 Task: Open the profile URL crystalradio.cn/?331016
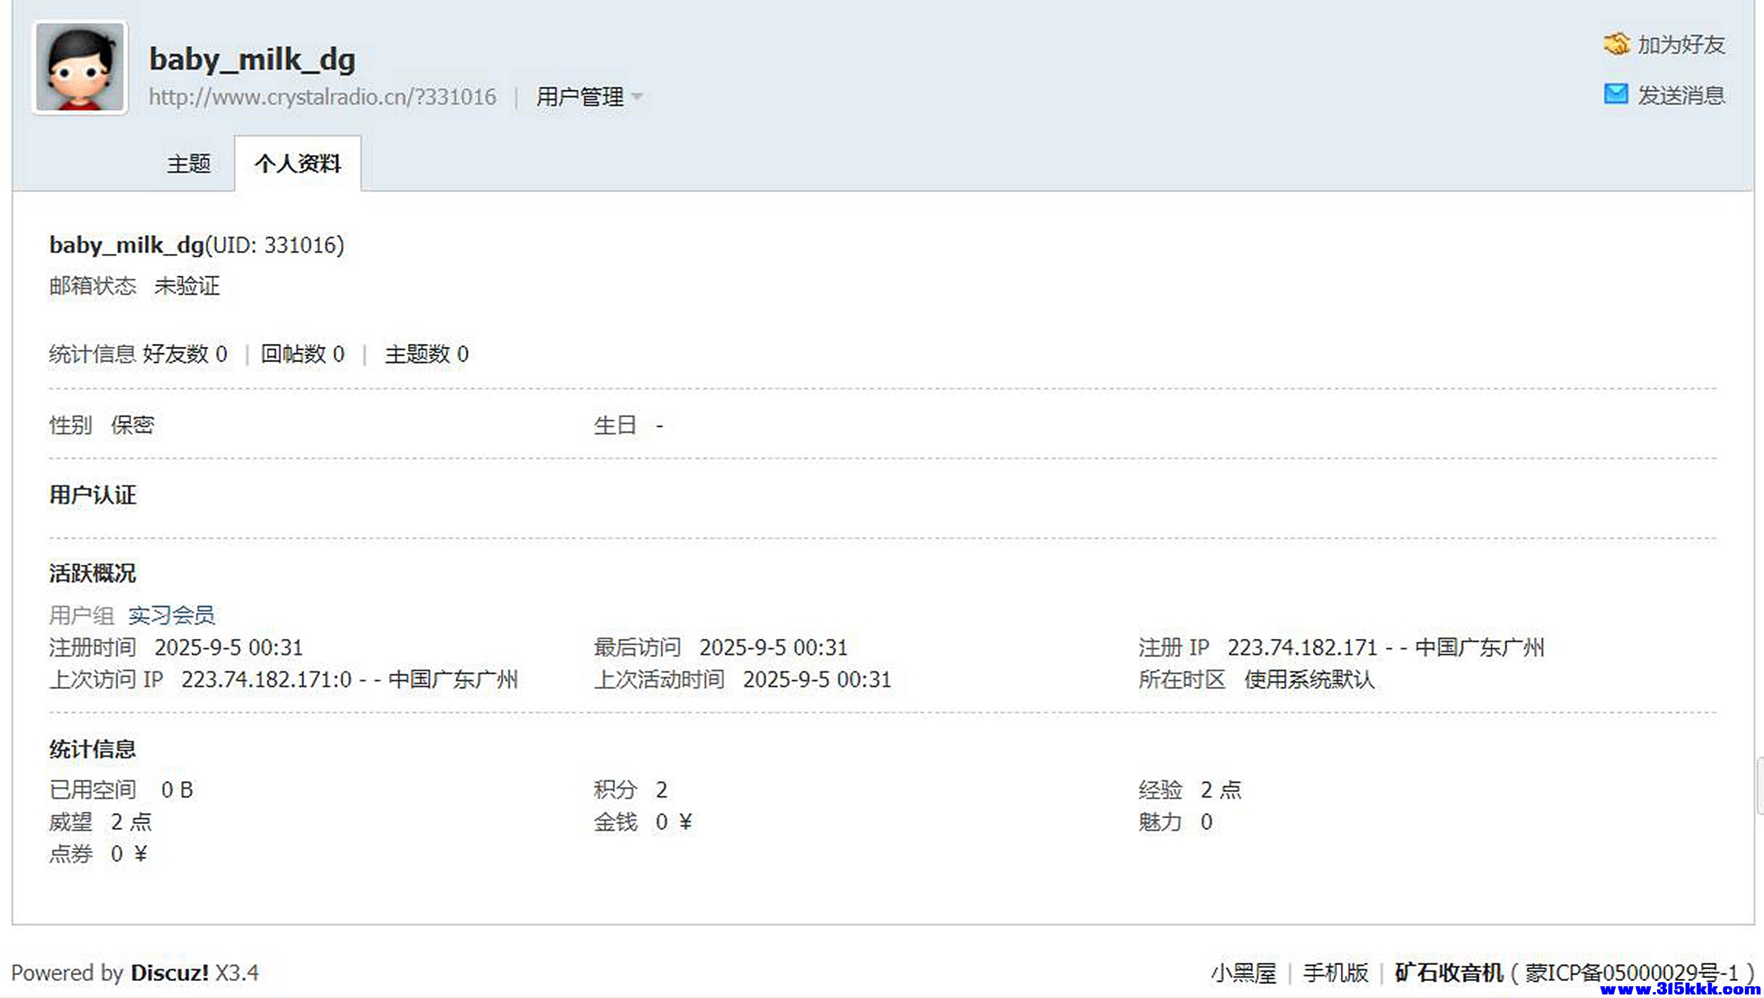coord(322,96)
